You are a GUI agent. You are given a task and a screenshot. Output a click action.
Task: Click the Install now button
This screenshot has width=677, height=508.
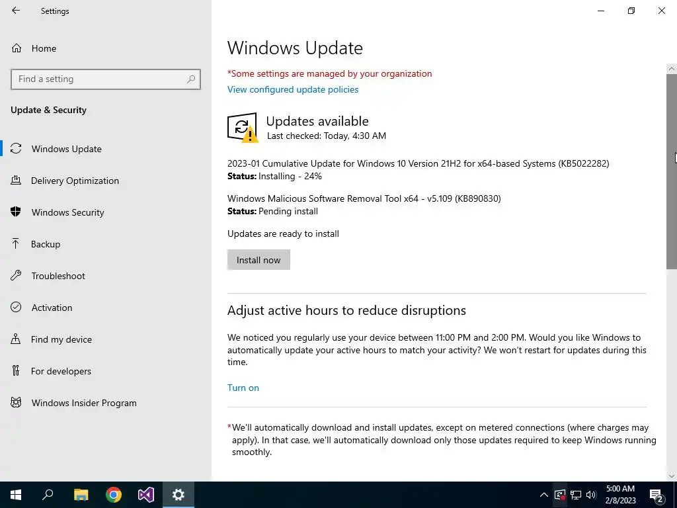tap(259, 259)
